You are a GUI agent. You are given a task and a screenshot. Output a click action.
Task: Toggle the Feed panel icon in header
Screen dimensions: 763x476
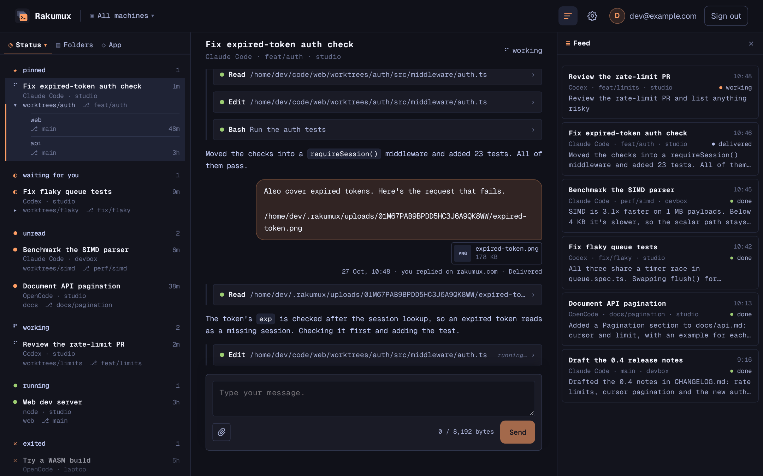(x=568, y=16)
